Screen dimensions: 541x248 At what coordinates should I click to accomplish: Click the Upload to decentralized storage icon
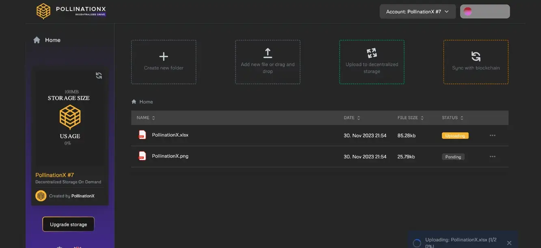tap(372, 53)
